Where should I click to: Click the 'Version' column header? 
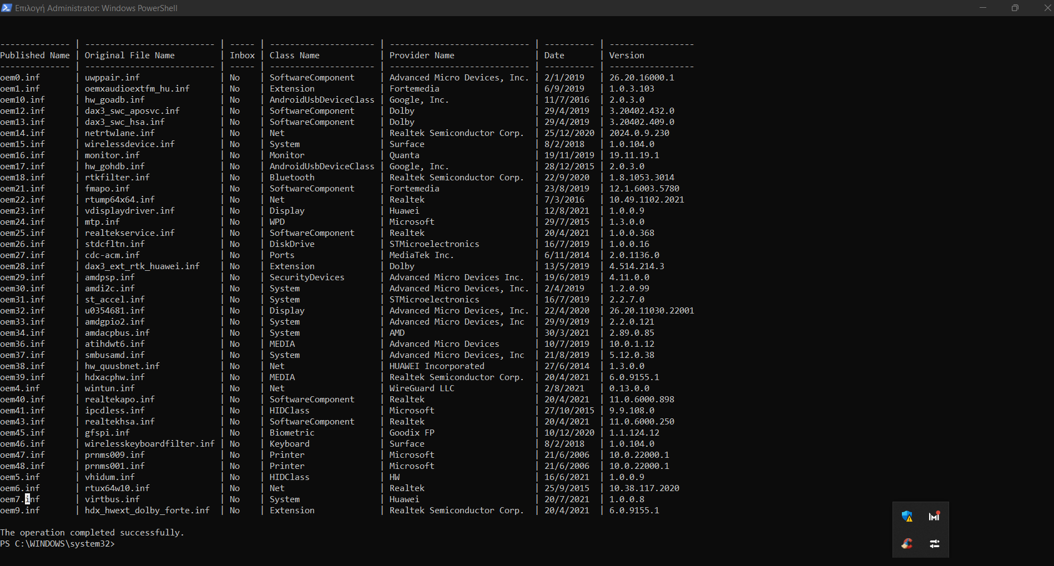[x=627, y=55]
